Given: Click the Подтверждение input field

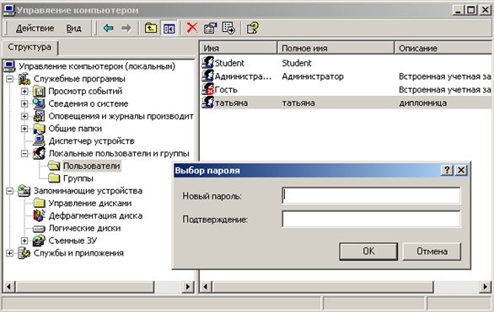Looking at the screenshot, I should coord(371,219).
